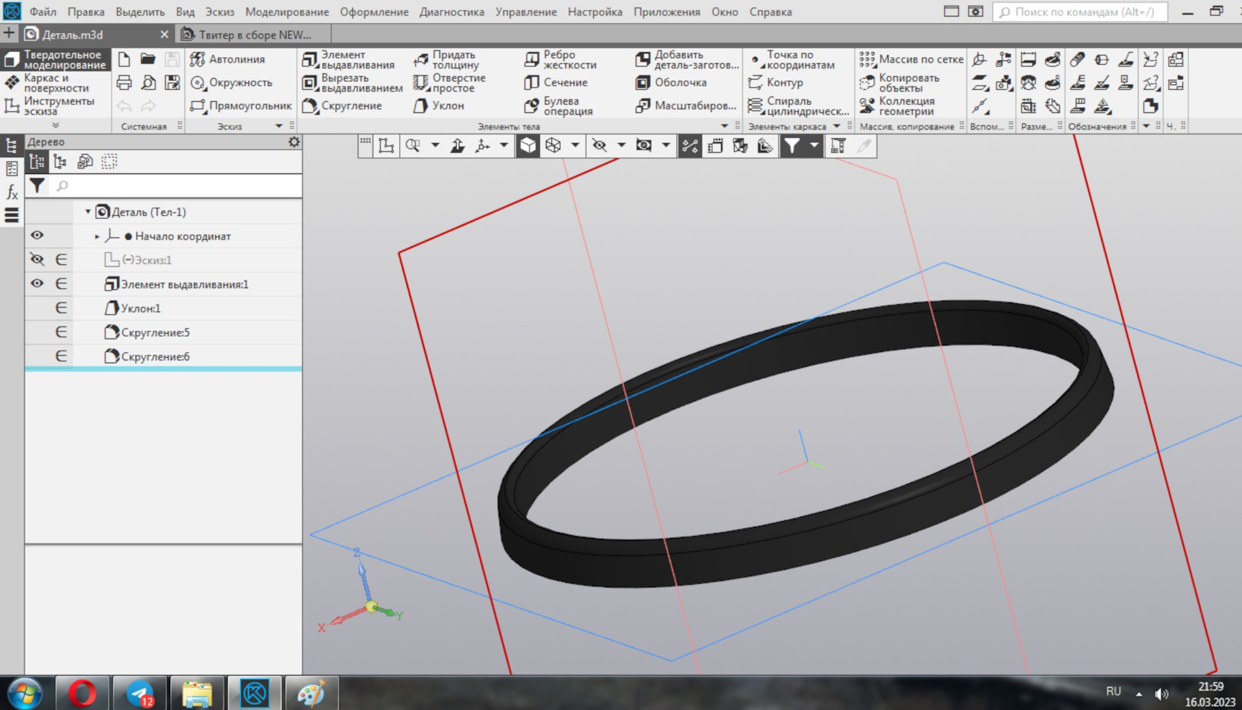Image resolution: width=1242 pixels, height=710 pixels.
Task: Switch to the Твитер в сборе NEW tab
Action: (x=254, y=34)
